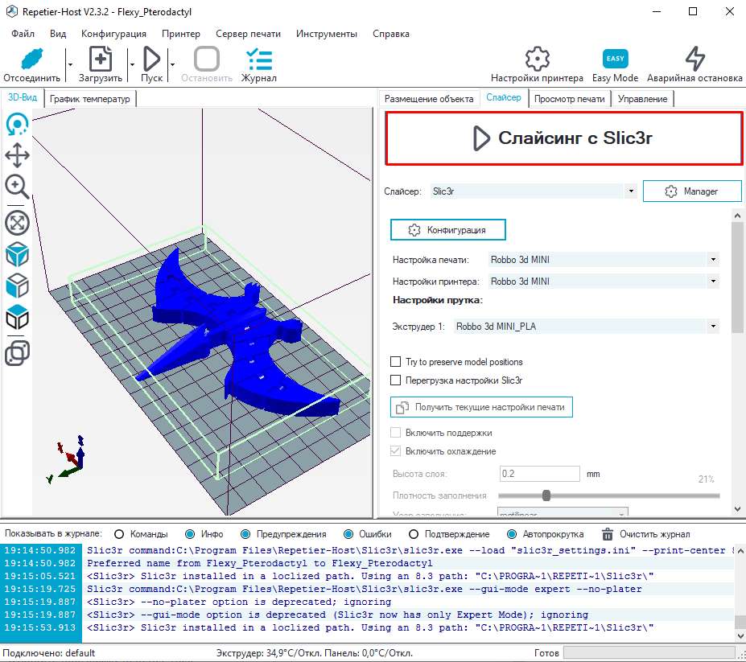The height and width of the screenshot is (662, 746).
Task: Switch to График температур tab
Action: 90,99
